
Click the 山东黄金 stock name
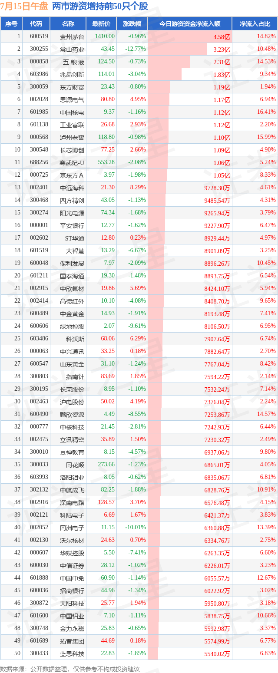click(72, 364)
